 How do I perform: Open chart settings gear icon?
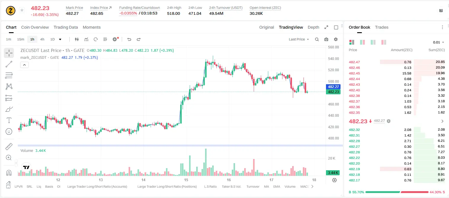[336, 39]
